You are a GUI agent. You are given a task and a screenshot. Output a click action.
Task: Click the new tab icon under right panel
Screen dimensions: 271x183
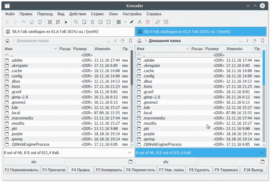pos(263,162)
